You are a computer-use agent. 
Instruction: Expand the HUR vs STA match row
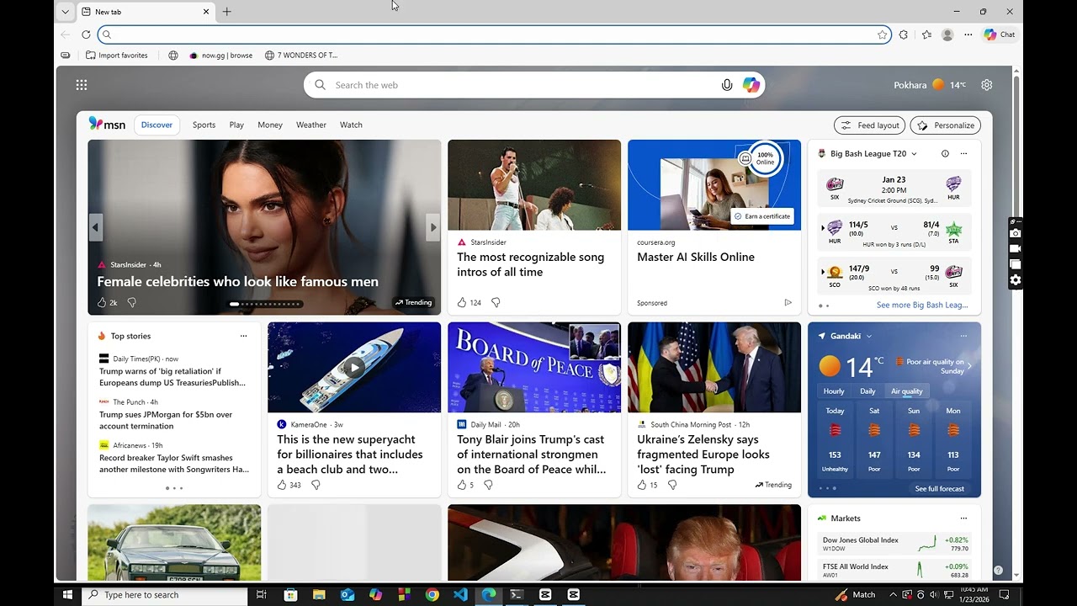(823, 227)
